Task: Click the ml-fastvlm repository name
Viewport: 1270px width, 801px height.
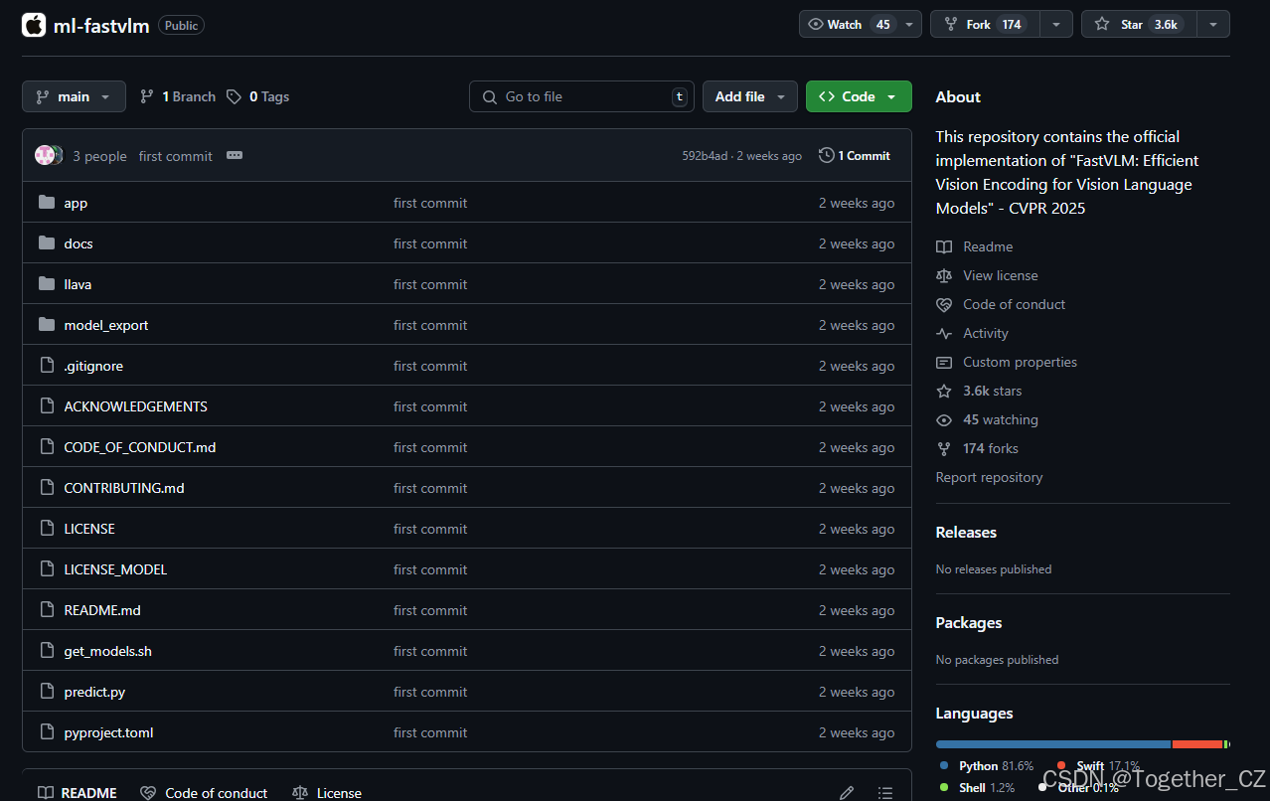Action: [101, 26]
